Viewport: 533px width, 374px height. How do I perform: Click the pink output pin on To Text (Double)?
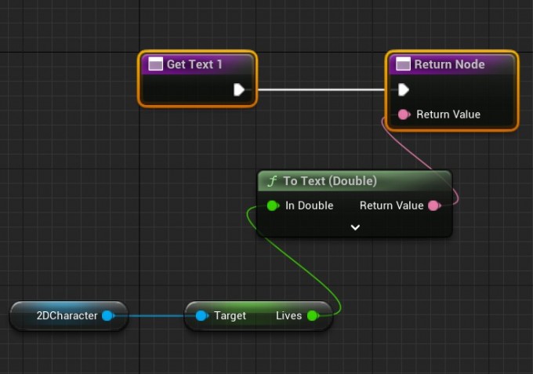433,205
